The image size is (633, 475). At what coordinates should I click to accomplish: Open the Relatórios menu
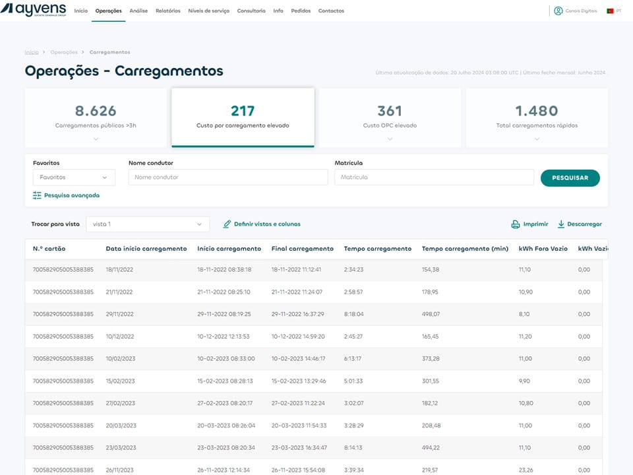167,11
